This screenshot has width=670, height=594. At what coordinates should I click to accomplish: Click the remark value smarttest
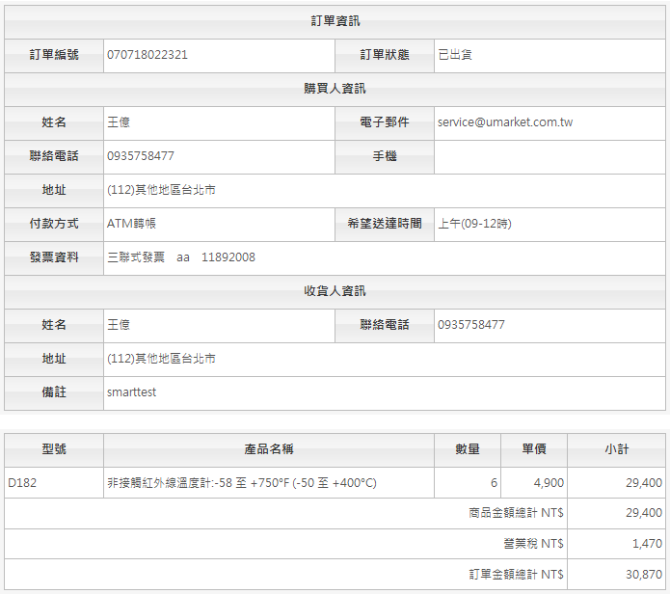131,392
